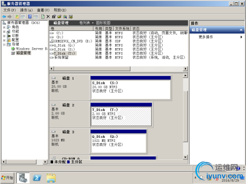This screenshot has height=184, width=246.
Task: Toggle show/hide action pane icon
Action: point(36,17)
